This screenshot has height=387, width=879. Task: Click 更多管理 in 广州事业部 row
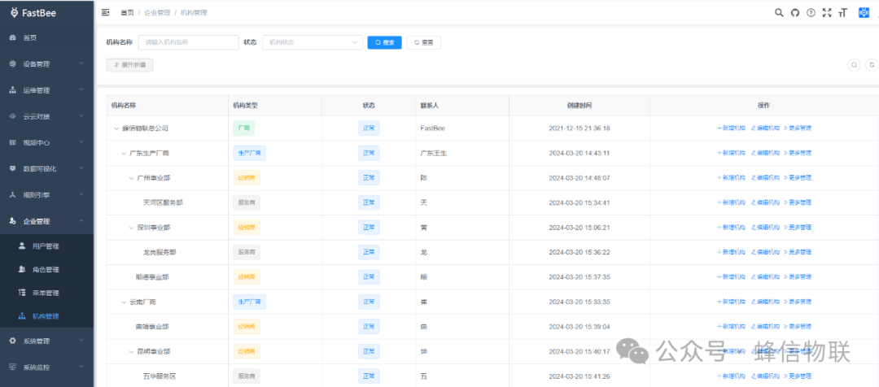point(797,177)
